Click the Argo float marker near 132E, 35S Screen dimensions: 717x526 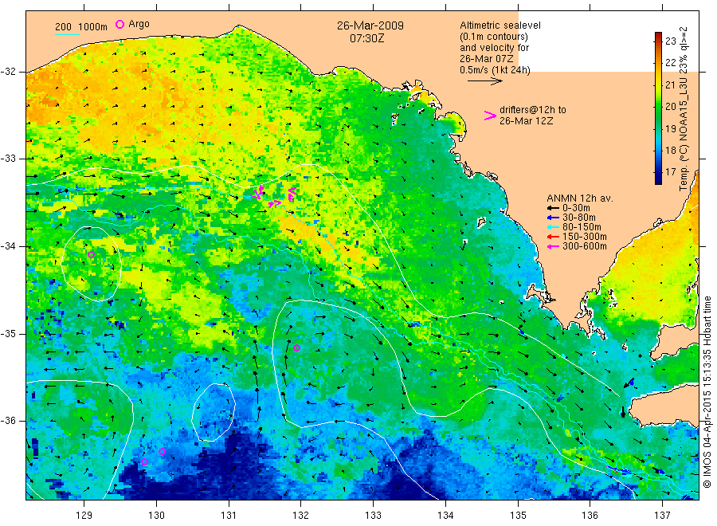296,348
